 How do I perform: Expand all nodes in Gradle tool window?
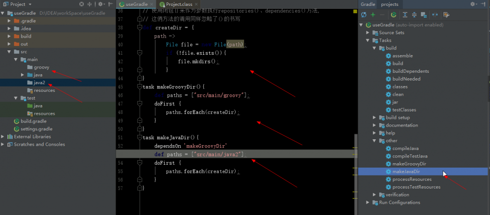(x=405, y=15)
